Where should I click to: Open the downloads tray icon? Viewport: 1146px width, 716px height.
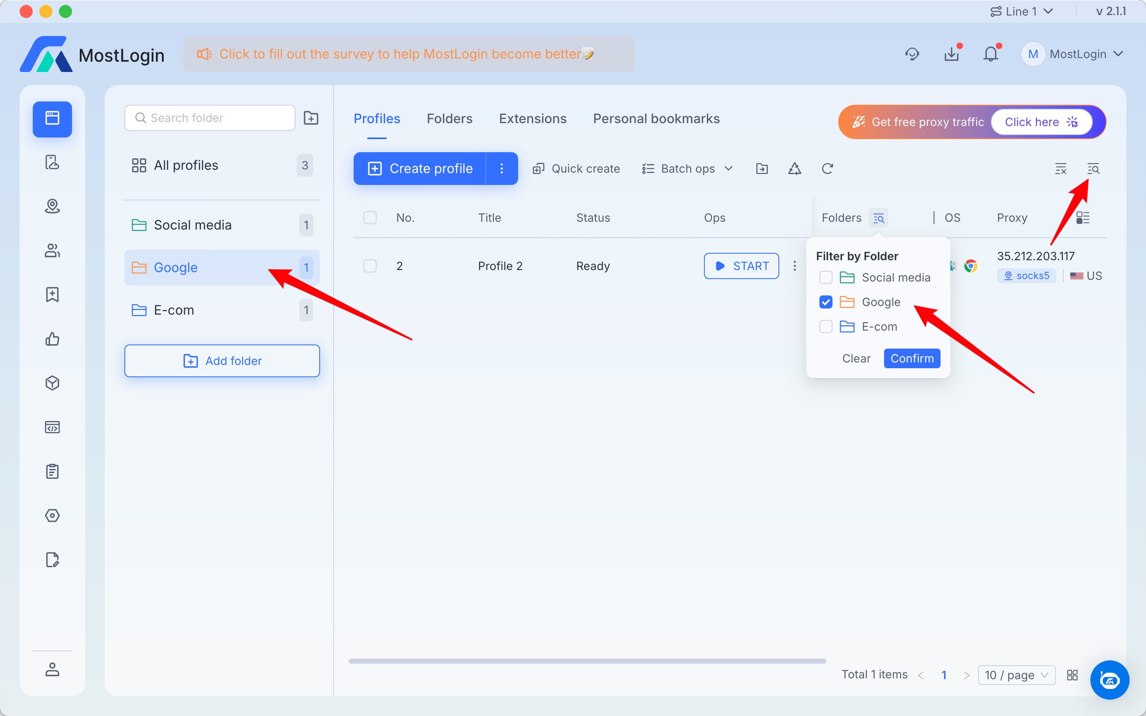(952, 54)
